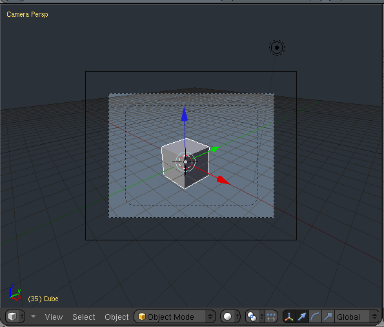Enable the rotate manipulator arc icon
This screenshot has width=384, height=327.
[315, 317]
